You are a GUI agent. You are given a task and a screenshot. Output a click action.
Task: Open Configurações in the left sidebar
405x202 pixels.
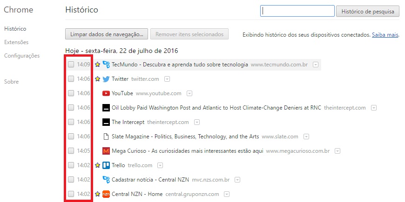coord(22,56)
